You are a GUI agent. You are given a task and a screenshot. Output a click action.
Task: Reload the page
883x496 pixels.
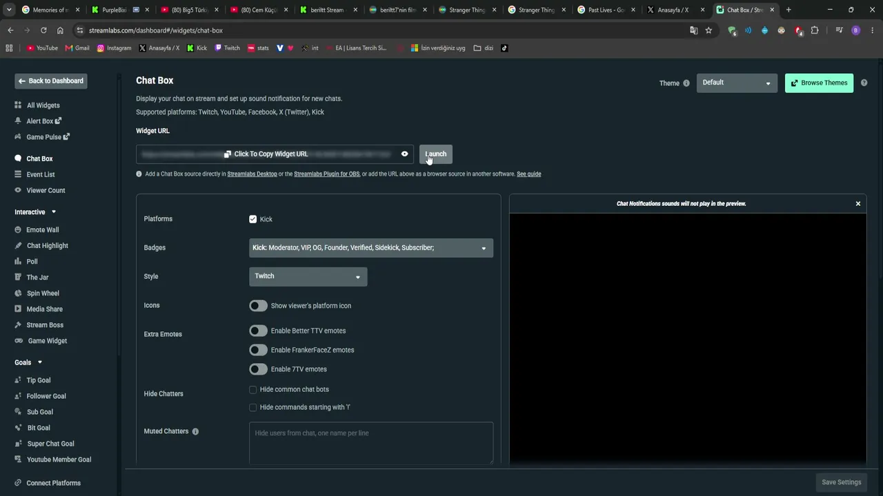[x=43, y=30]
